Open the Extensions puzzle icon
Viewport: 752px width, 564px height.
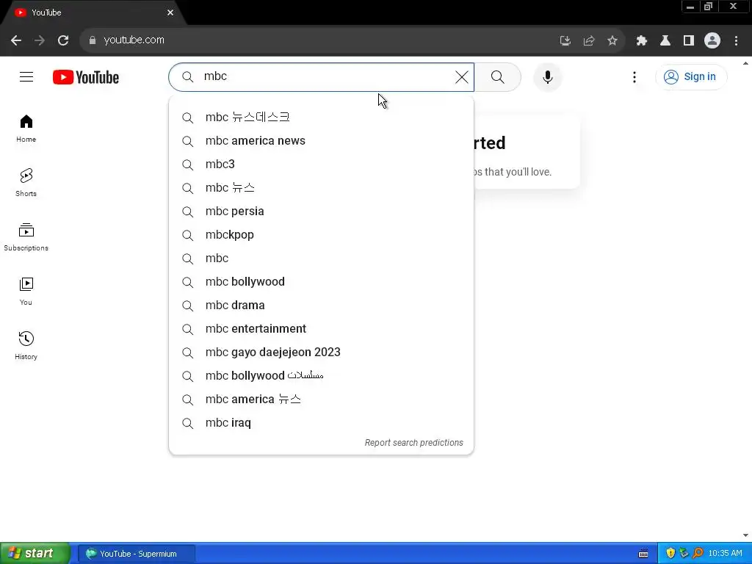pos(642,40)
